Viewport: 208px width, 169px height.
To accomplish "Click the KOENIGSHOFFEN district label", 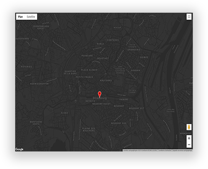I will pyautogui.click(x=40, y=84).
